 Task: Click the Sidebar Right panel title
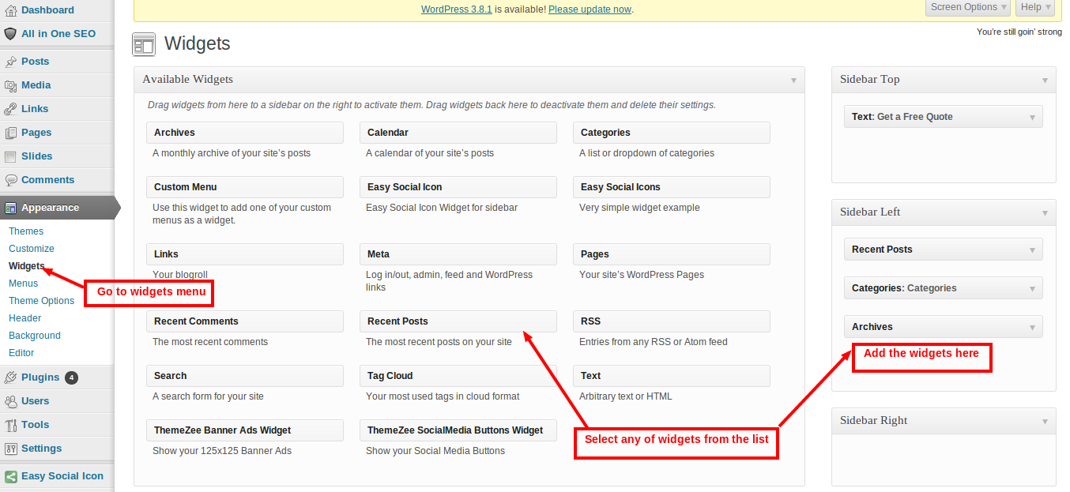tap(873, 421)
